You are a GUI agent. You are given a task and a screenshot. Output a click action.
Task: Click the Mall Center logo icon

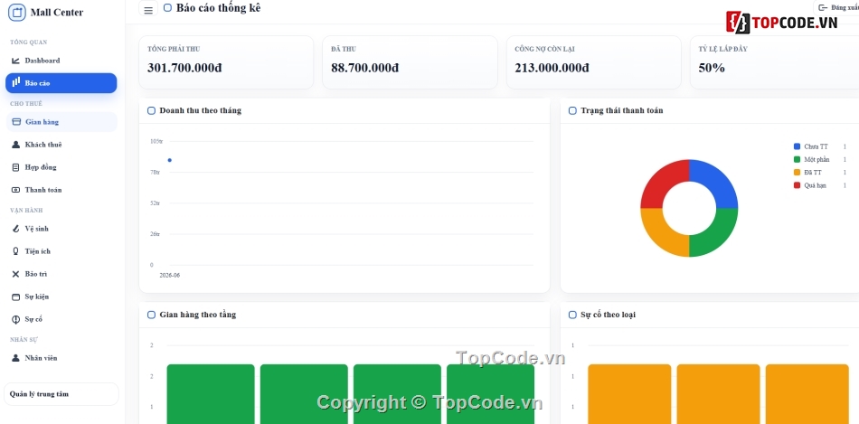[17, 12]
